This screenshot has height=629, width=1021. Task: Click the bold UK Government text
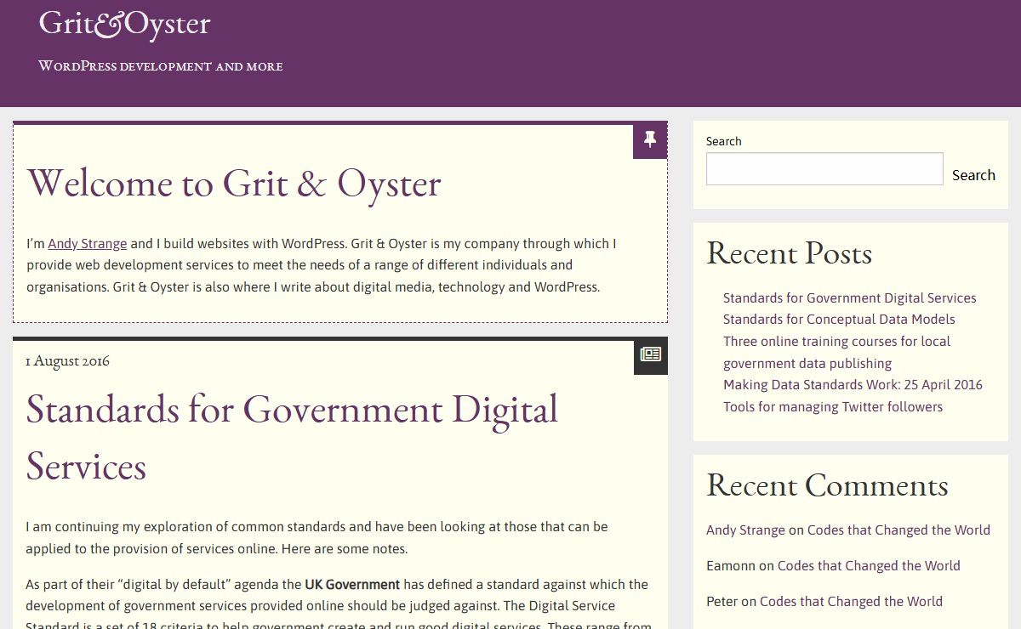coord(352,585)
